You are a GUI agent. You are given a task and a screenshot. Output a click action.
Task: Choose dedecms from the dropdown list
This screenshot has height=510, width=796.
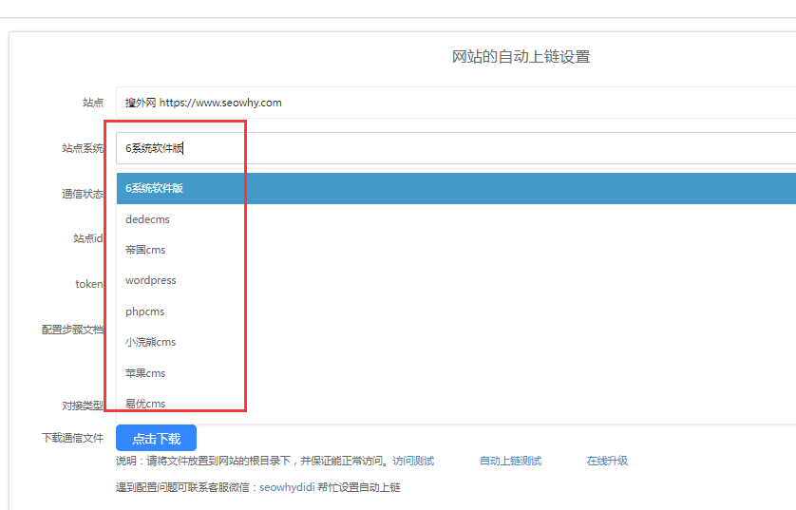coord(147,219)
